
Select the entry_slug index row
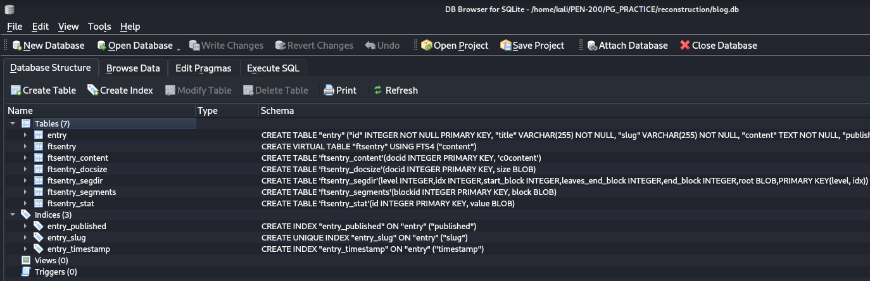(438, 238)
